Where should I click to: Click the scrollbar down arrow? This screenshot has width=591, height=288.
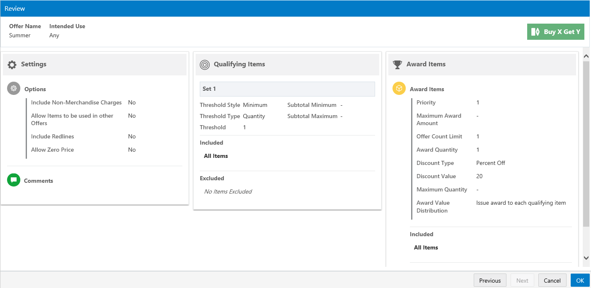click(586, 258)
